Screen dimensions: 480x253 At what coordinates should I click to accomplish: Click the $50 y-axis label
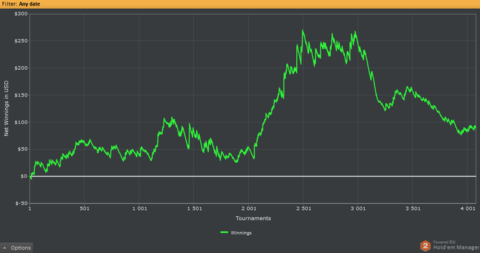click(22, 149)
